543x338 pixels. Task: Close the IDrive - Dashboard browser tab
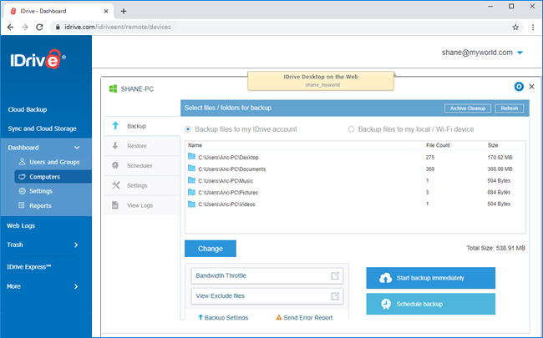(106, 11)
